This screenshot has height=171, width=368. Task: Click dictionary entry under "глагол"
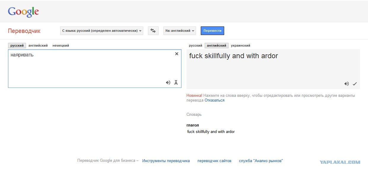211,132
